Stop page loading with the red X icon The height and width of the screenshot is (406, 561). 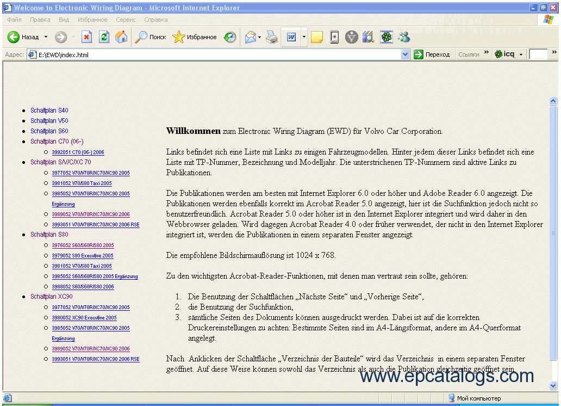86,37
